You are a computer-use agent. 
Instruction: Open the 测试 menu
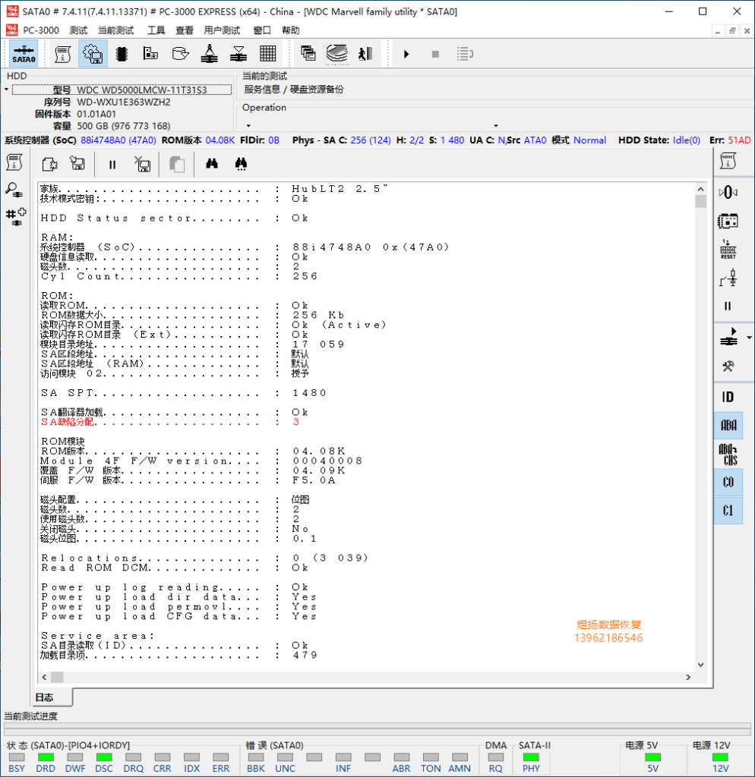[x=78, y=30]
